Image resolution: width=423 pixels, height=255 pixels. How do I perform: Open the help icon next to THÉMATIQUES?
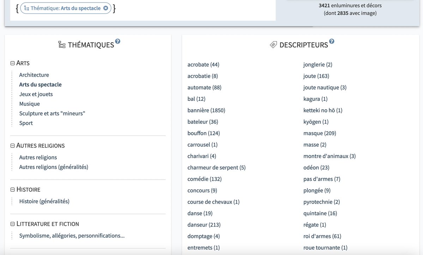pyautogui.click(x=117, y=41)
